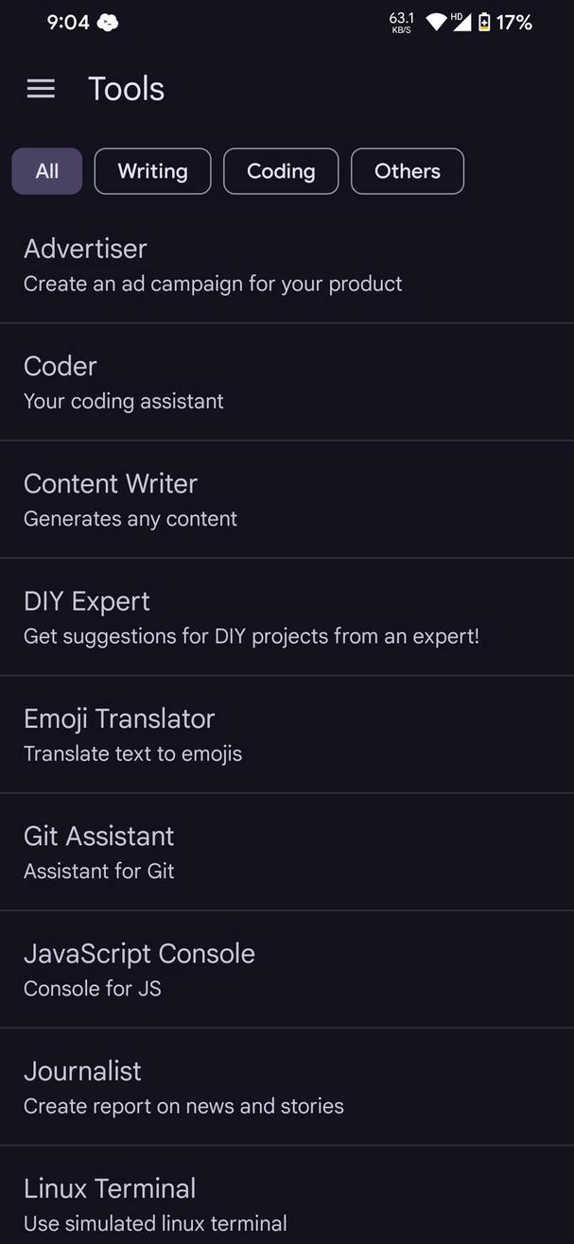This screenshot has height=1244, width=574.
Task: Switch to the Writing category
Action: (x=152, y=171)
